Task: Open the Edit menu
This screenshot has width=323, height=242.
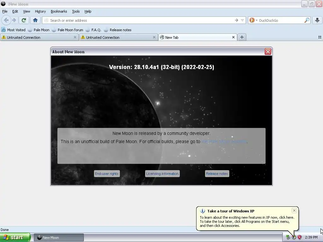Action: 15,11
